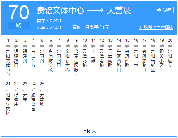Click the stop number 11 label
Image resolution: width=178 pixels, height=138 pixels.
click(93, 40)
